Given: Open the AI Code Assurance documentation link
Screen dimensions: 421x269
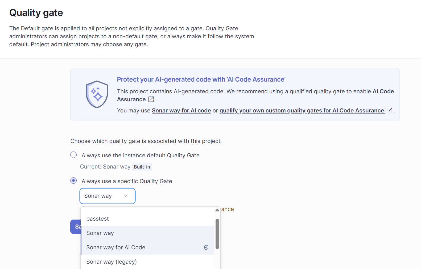Looking at the screenshot, I should (255, 95).
